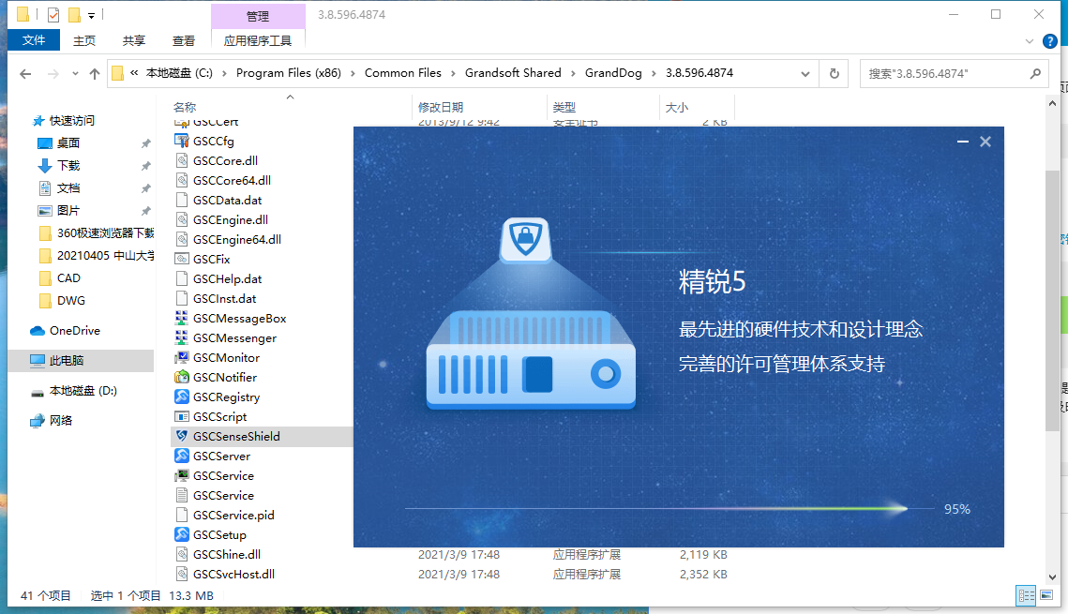
Task: Click Program Files (x86) breadcrumb
Action: tap(288, 73)
